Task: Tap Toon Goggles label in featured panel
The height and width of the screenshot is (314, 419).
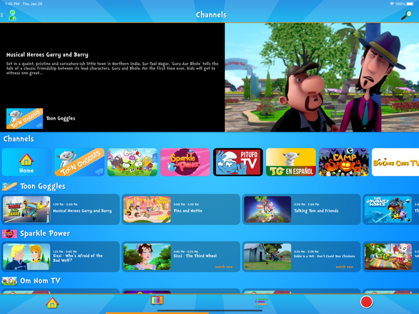Action: (60, 118)
